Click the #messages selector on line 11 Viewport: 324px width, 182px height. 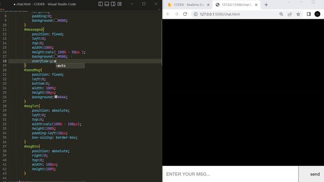[34, 29]
